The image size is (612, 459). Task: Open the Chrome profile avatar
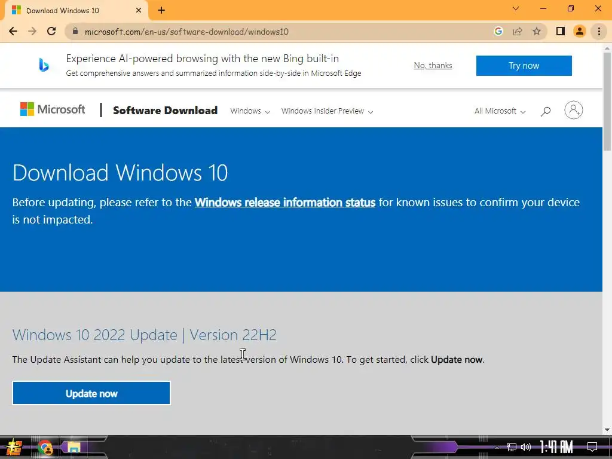tap(580, 31)
